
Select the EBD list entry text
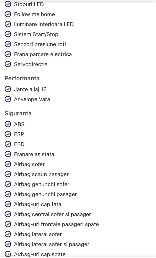tap(19, 144)
